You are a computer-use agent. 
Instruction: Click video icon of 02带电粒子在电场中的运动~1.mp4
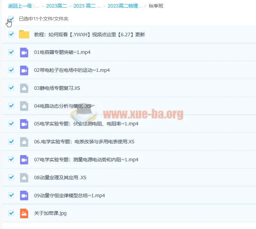pos(24,70)
